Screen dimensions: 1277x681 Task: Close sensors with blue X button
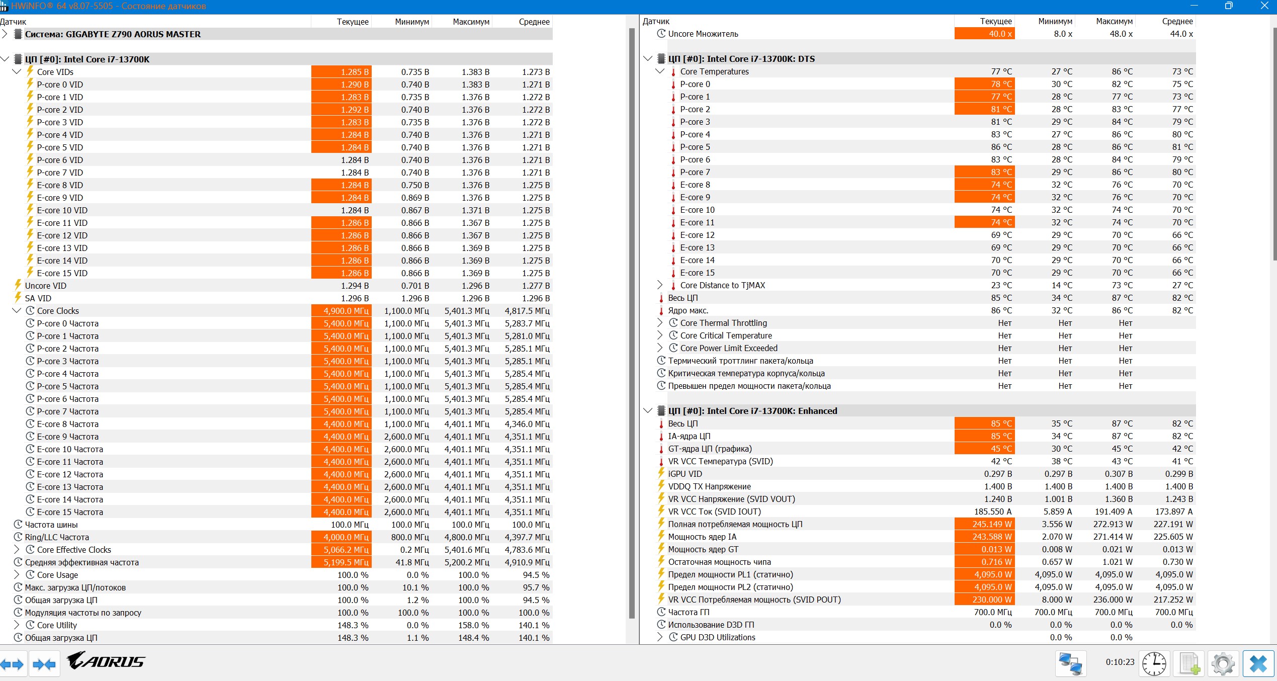1258,664
